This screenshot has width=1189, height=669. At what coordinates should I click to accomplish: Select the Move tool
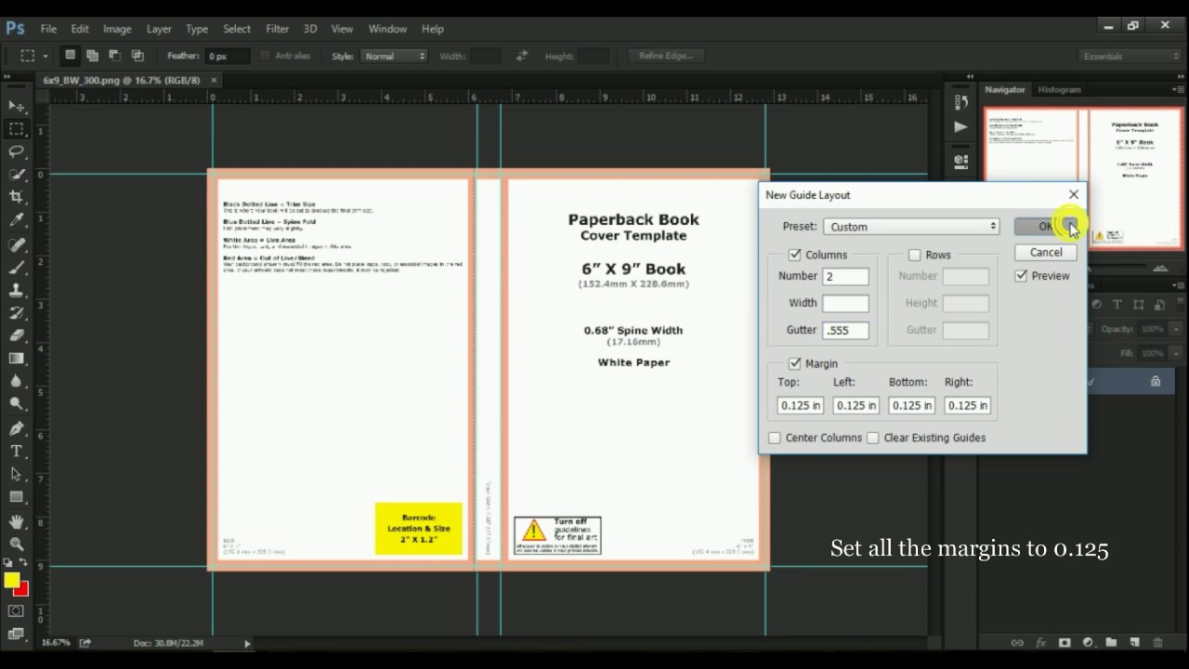[17, 106]
